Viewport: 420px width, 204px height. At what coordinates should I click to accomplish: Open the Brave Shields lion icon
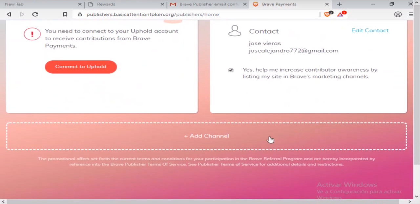pos(327,14)
